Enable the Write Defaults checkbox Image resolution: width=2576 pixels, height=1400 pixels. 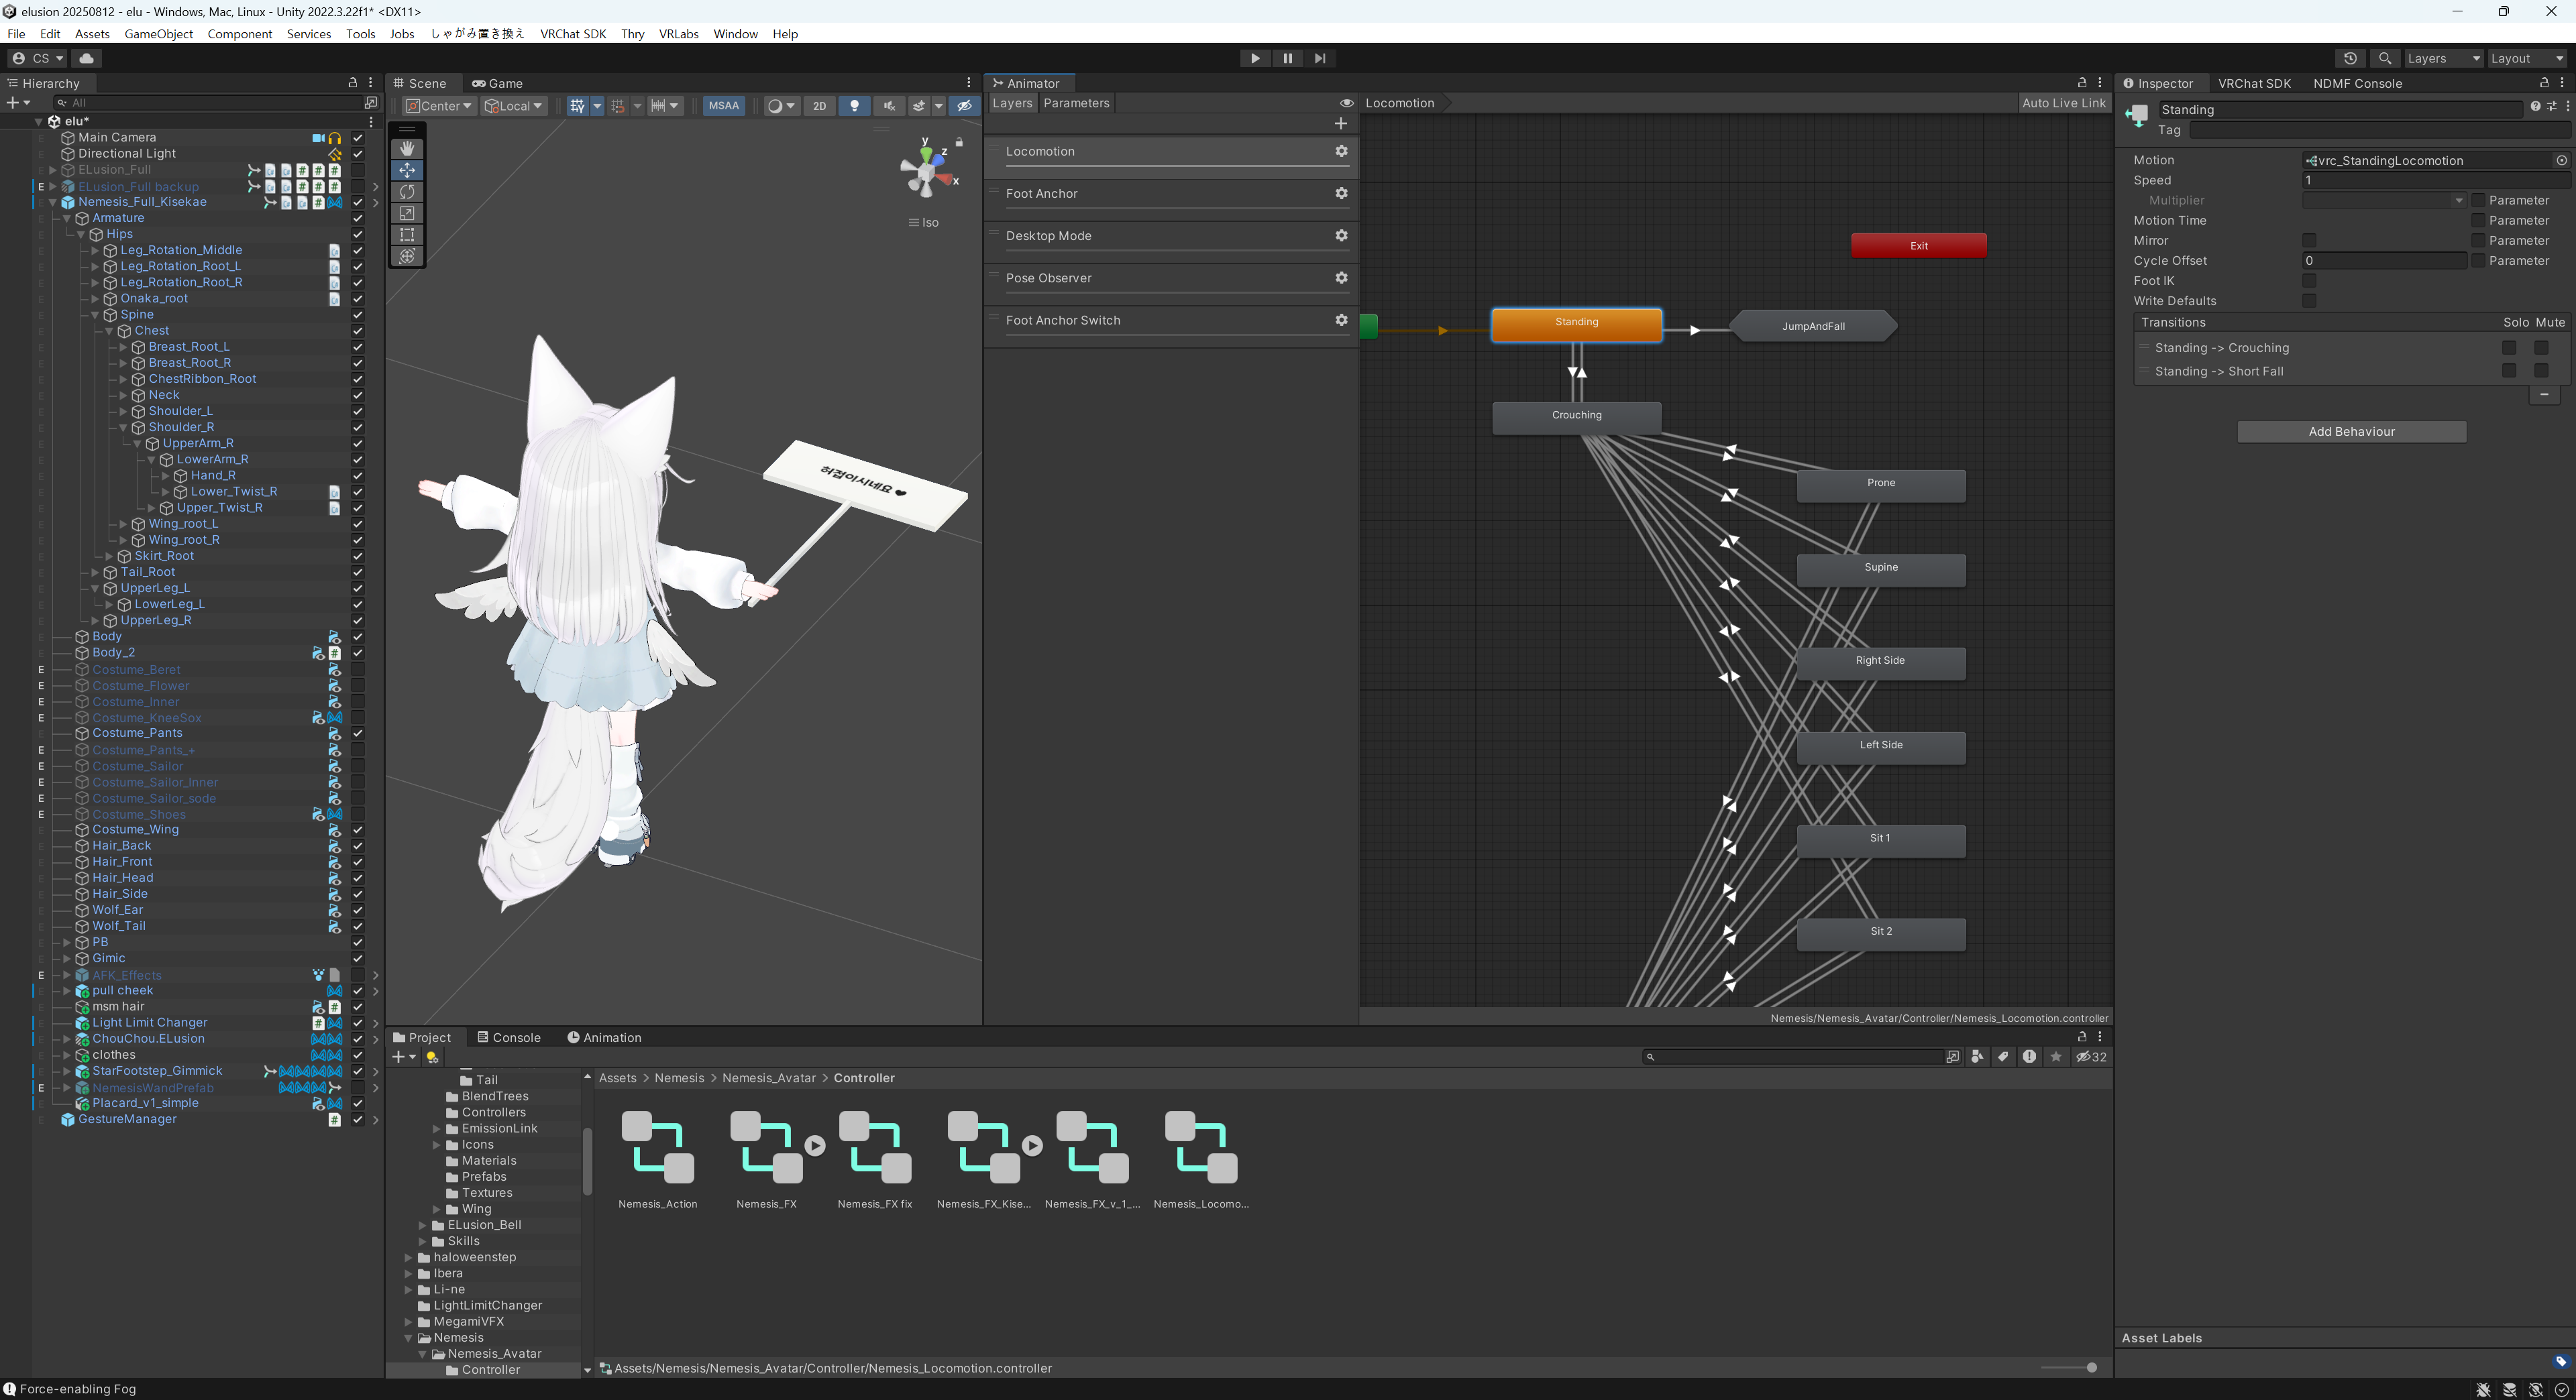[x=2309, y=301]
